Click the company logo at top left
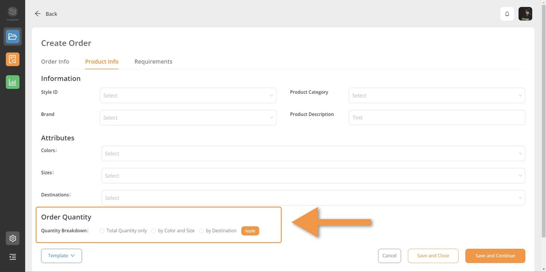The image size is (546, 272). click(12, 12)
